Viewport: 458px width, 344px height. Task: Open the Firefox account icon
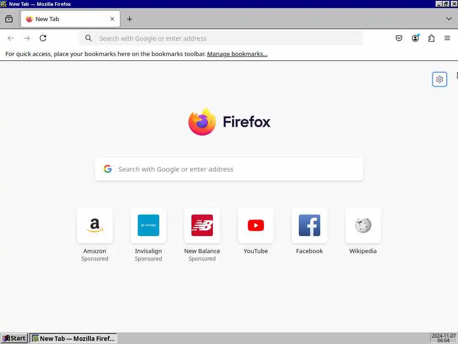coord(416,39)
